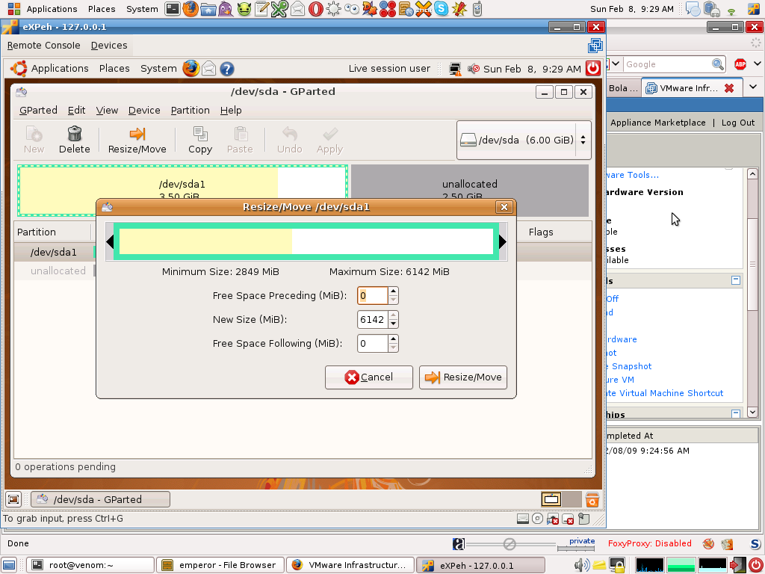Click the Apply checkmark toolbar icon
Screen dimensions: 765x574
tap(329, 140)
